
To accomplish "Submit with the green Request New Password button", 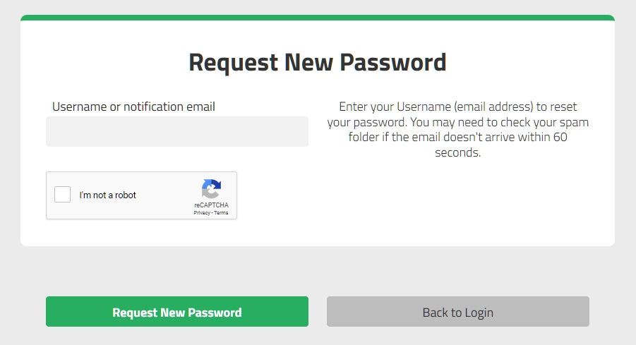I will (177, 311).
